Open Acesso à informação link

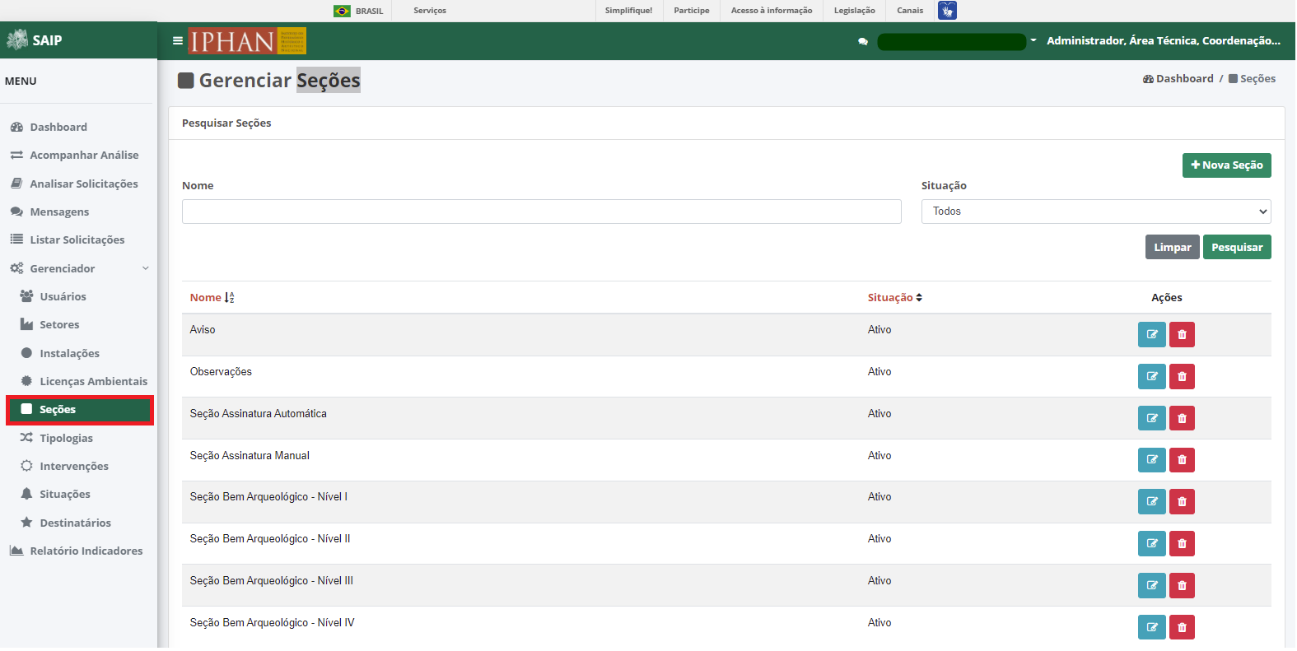click(x=772, y=11)
